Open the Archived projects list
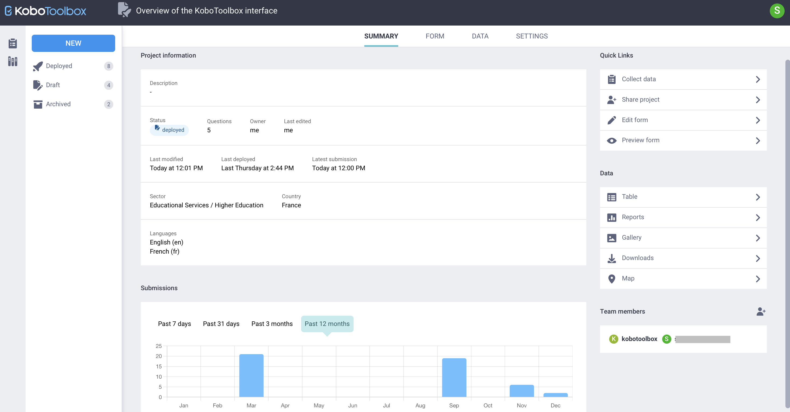Image resolution: width=790 pixels, height=412 pixels. coord(58,104)
